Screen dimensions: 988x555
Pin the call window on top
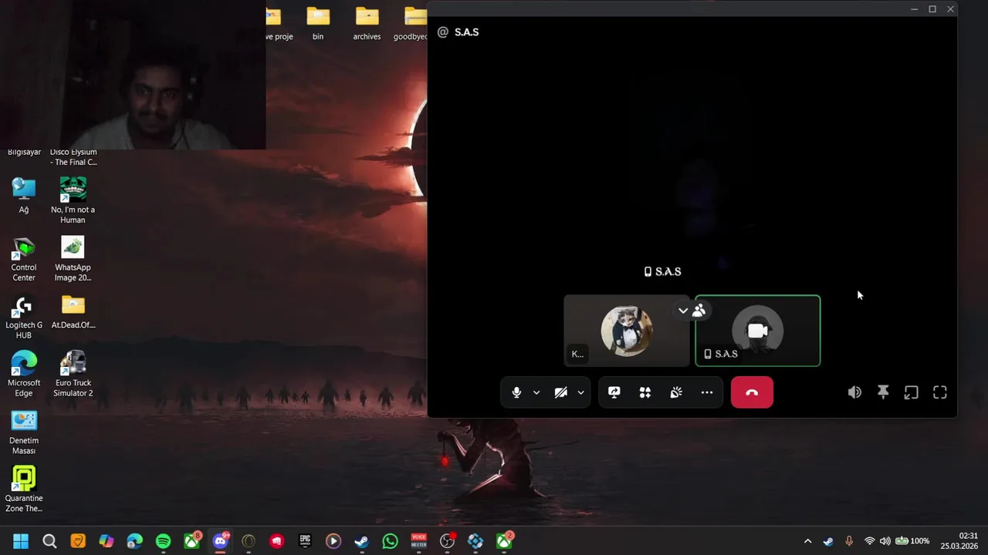coord(883,392)
